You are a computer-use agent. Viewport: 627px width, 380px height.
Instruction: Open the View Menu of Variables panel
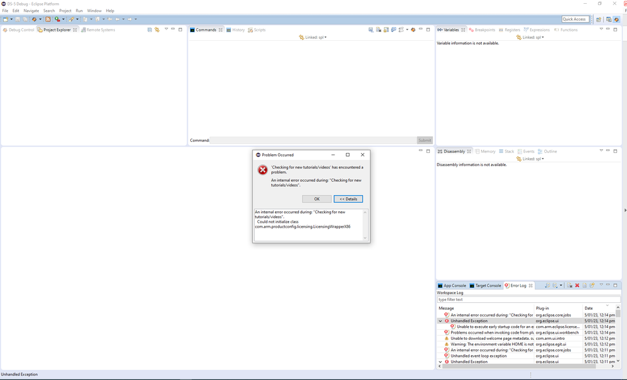coord(601,29)
